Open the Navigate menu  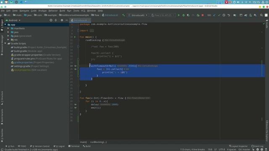pos(24,10)
